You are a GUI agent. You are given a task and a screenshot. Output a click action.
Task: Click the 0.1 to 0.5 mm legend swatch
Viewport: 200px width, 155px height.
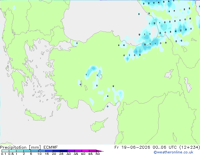click(5, 151)
